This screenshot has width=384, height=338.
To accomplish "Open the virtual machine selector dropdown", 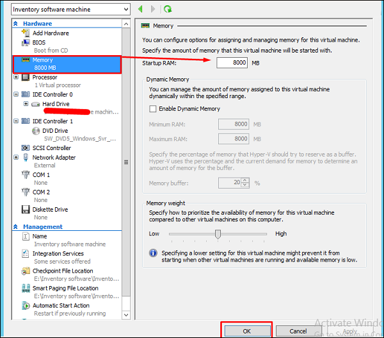I will [125, 10].
